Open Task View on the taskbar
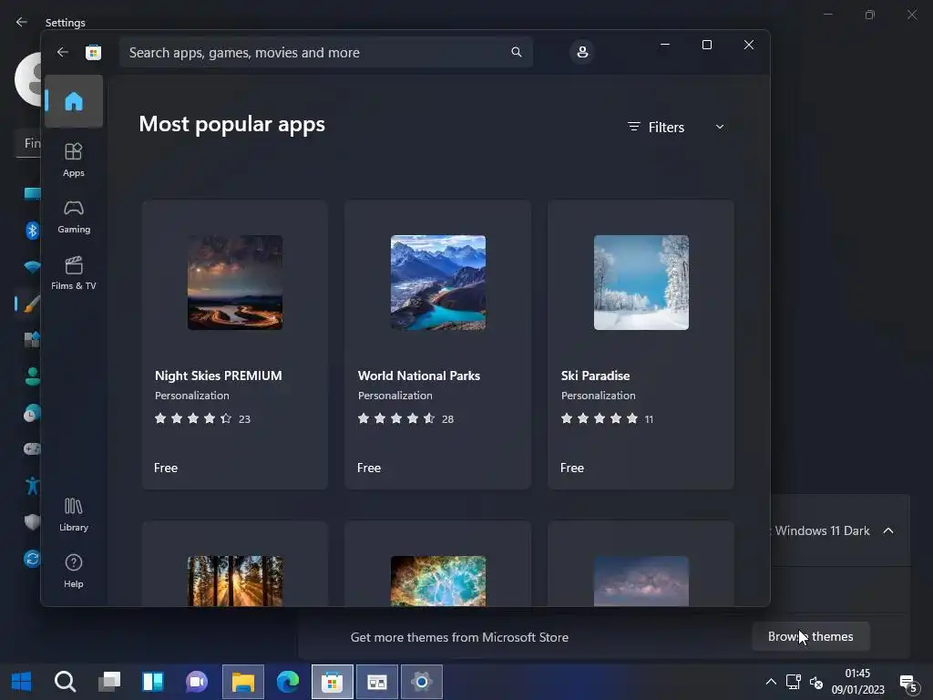933x700 pixels. (109, 682)
